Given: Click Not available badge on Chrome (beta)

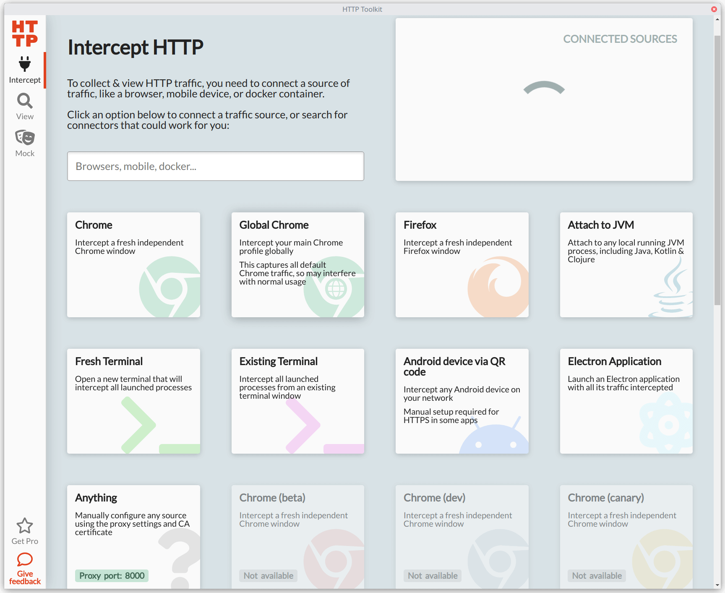Looking at the screenshot, I should pyautogui.click(x=269, y=576).
